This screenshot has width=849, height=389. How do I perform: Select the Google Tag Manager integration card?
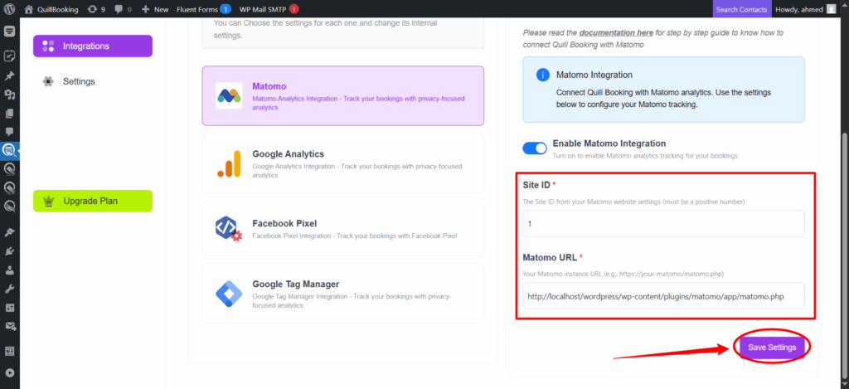coord(342,294)
